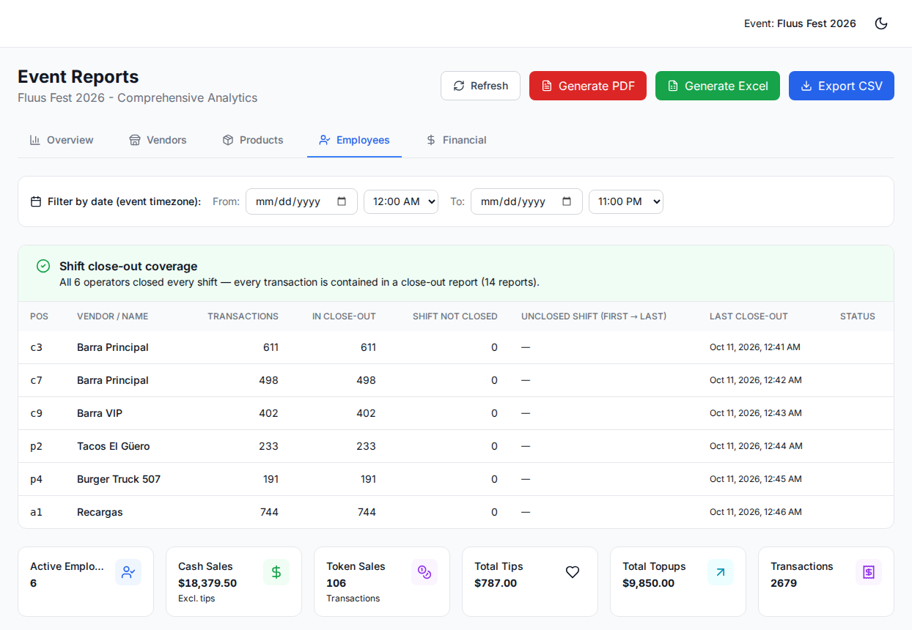This screenshot has height=630, width=912.
Task: Click the Event Reports heading
Action: click(x=78, y=77)
